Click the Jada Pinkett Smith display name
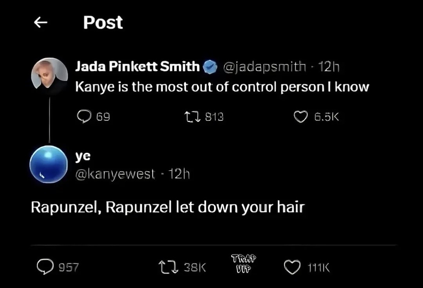This screenshot has height=288, width=423. point(137,67)
